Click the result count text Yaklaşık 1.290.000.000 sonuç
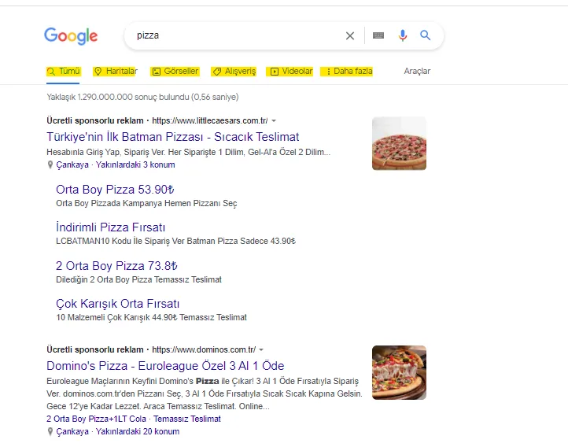568x447 pixels. click(142, 97)
